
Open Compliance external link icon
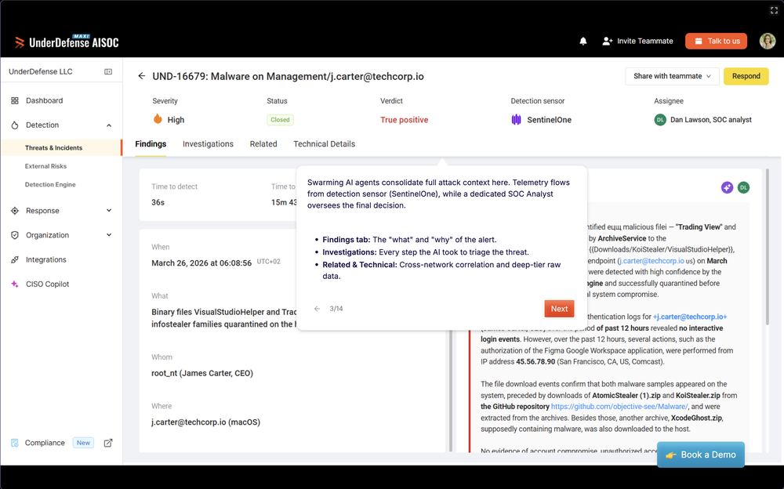108,443
